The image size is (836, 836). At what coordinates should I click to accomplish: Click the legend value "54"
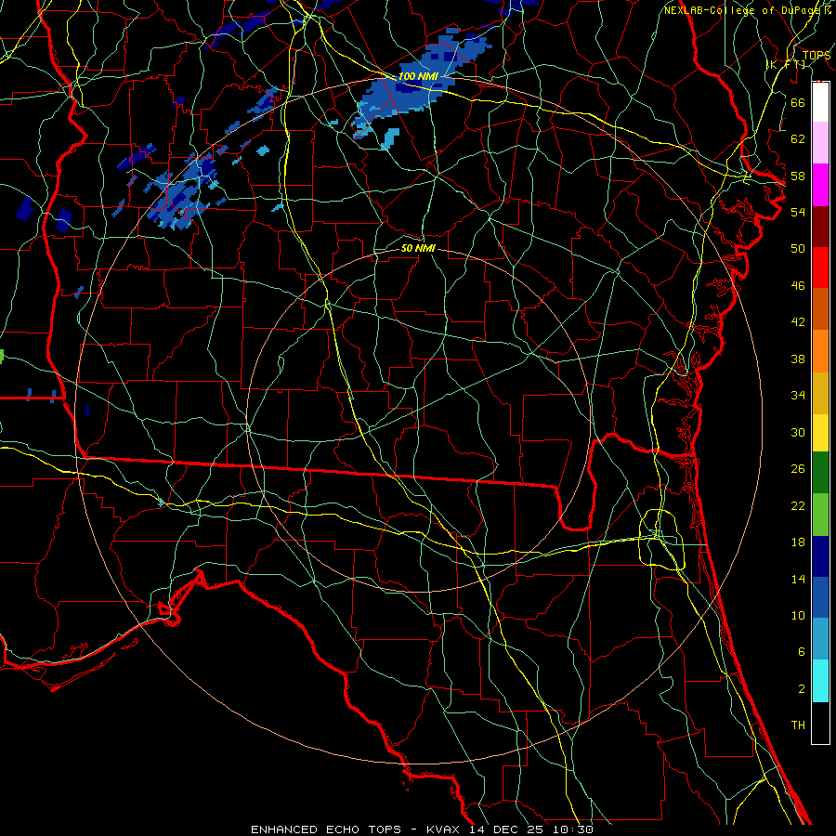798,212
